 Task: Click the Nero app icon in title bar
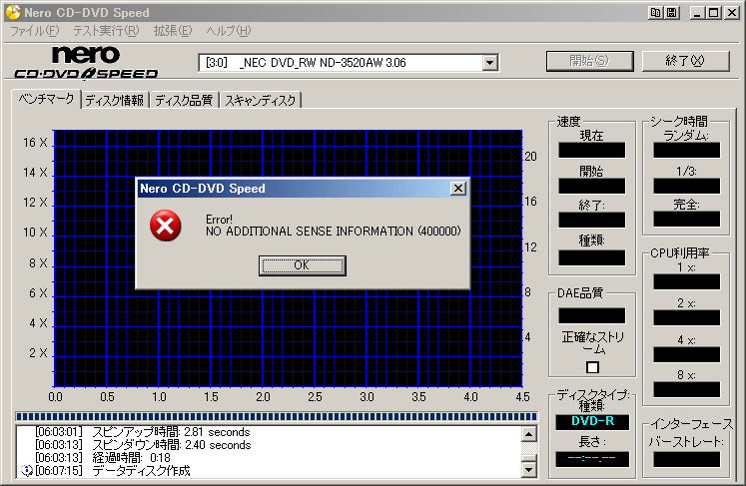point(12,13)
